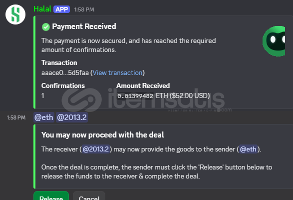Click the 1:58 PM timestamp beside mentions
This screenshot has width=293, height=200.
[16, 117]
